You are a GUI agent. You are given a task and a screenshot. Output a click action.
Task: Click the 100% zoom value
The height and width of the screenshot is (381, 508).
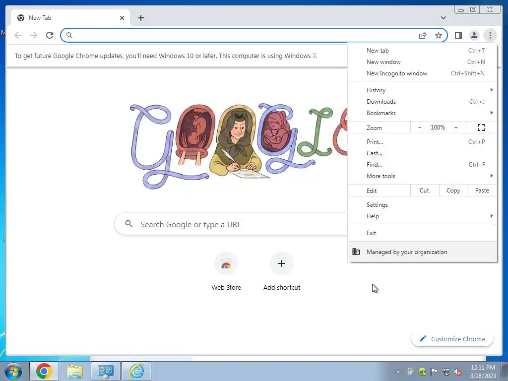(438, 127)
